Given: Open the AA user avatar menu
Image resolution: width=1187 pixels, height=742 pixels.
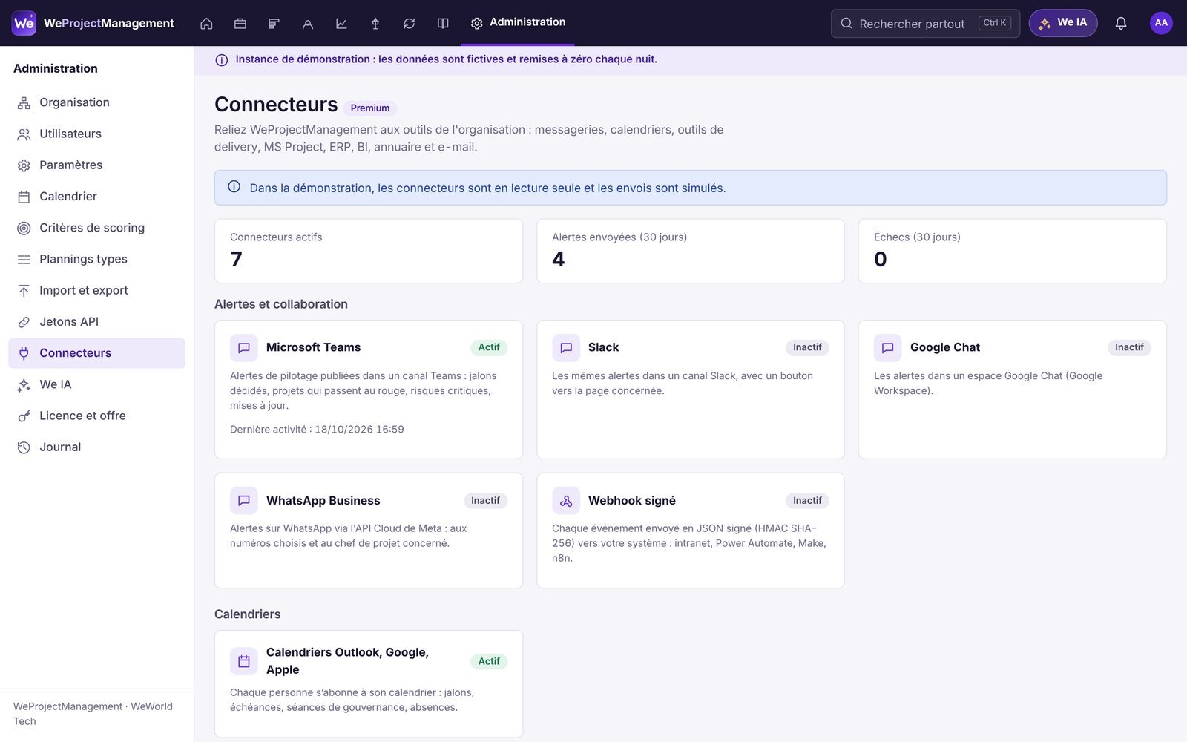Looking at the screenshot, I should coord(1161,23).
